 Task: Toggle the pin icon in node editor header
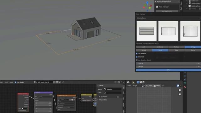pyautogui.click(x=63, y=82)
